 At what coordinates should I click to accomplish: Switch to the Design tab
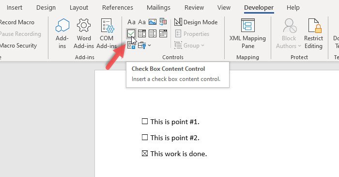coord(46,8)
